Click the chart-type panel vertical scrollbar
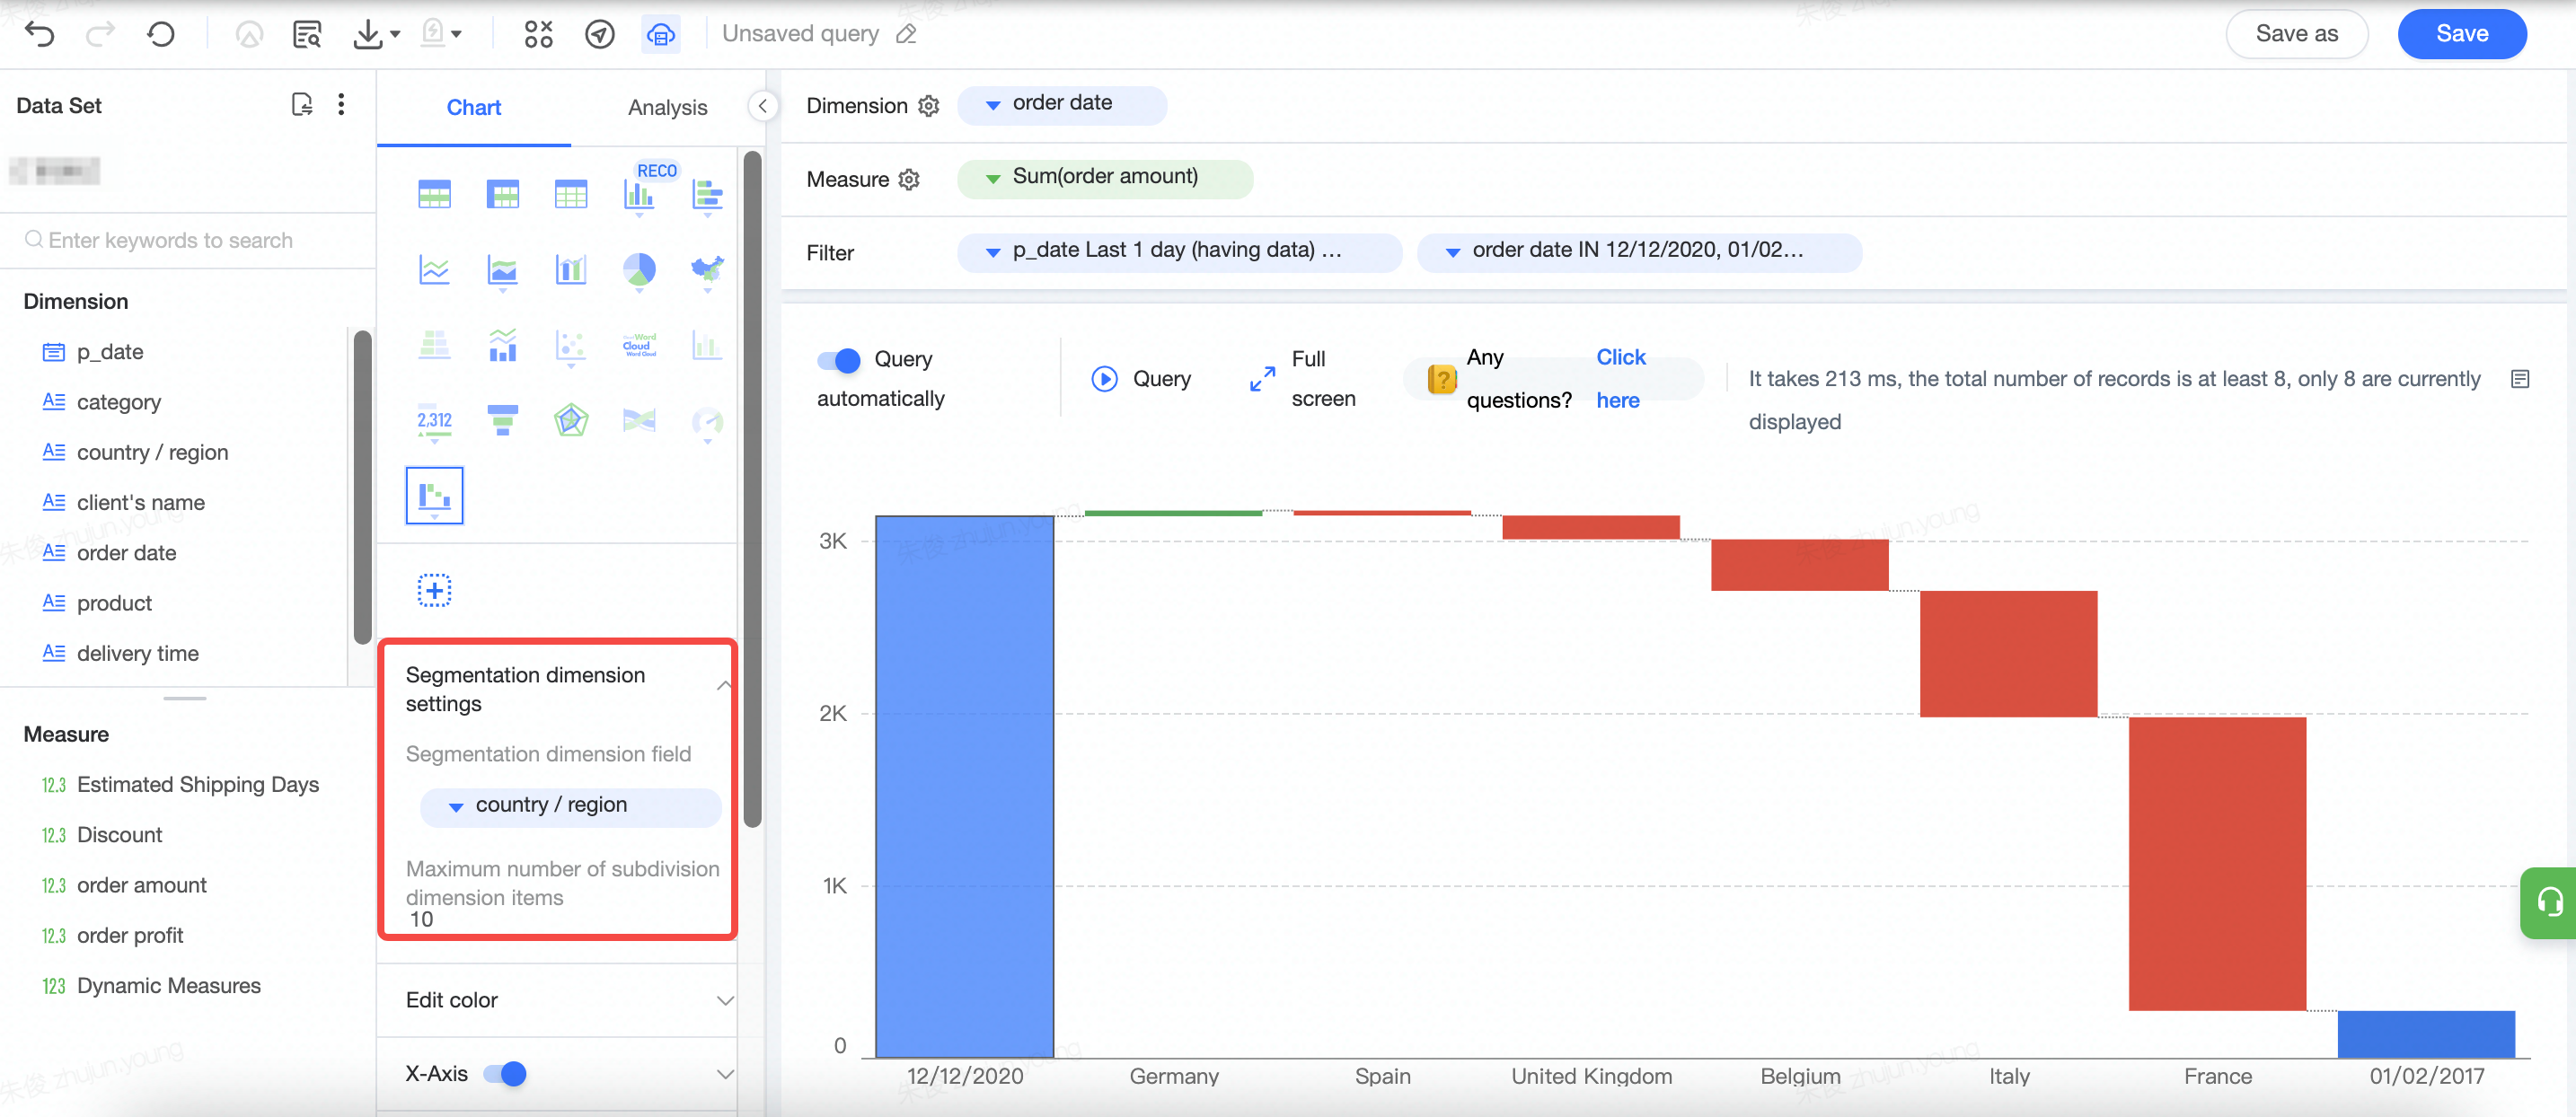 point(752,488)
